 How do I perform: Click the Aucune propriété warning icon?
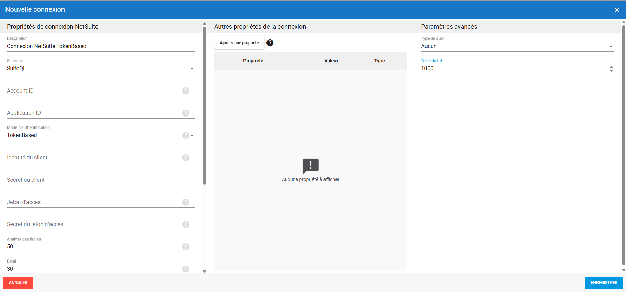pyautogui.click(x=310, y=166)
